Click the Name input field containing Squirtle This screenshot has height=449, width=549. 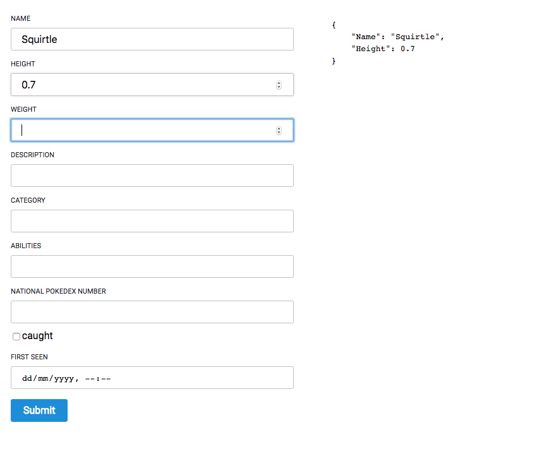(x=152, y=39)
